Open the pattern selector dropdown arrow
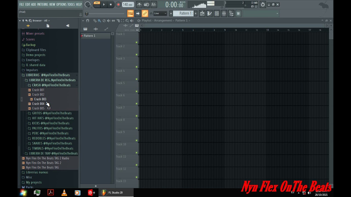Viewport: 351px width, 197px height. tap(171, 13)
